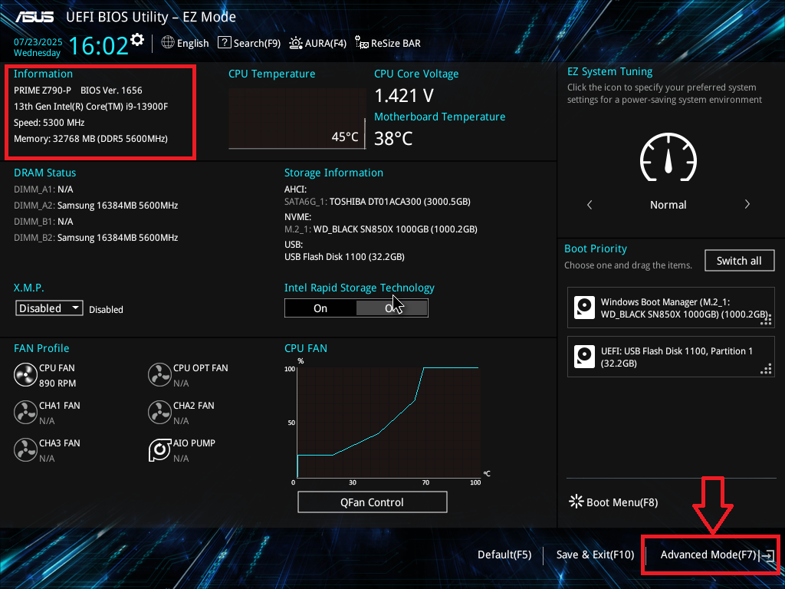
Task: Click USB Flash Disk 1100 storage entry
Action: click(x=344, y=256)
